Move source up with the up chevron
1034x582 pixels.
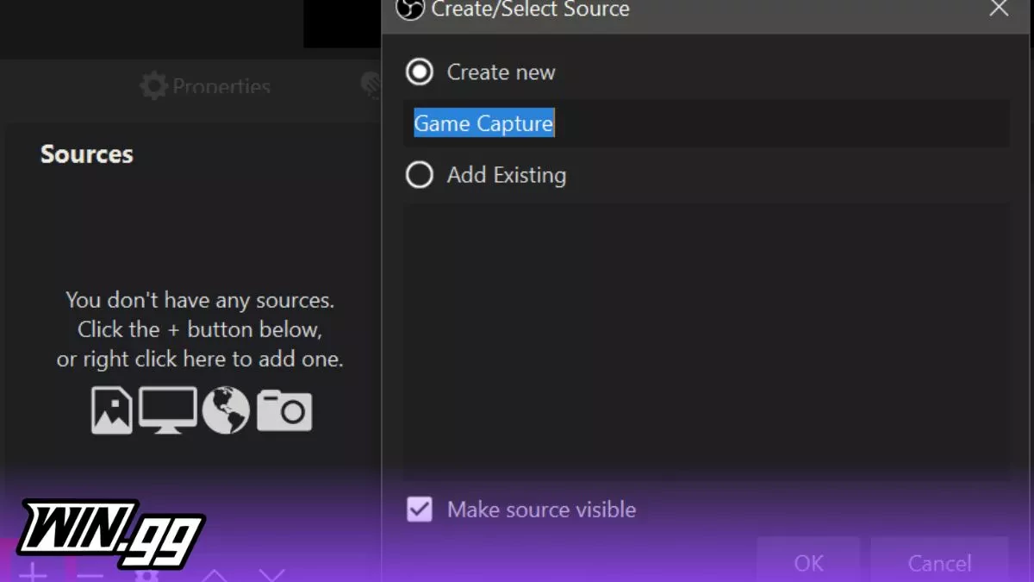click(215, 575)
